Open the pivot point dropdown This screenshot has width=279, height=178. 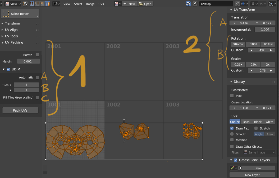pyautogui.click(x=273, y=4)
